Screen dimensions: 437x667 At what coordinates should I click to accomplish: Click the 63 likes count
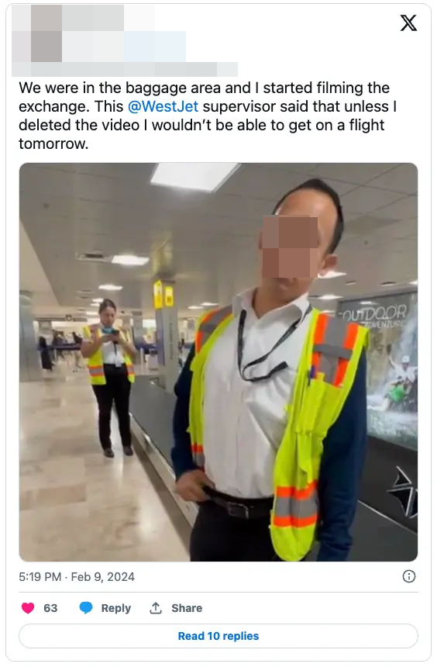coord(50,608)
